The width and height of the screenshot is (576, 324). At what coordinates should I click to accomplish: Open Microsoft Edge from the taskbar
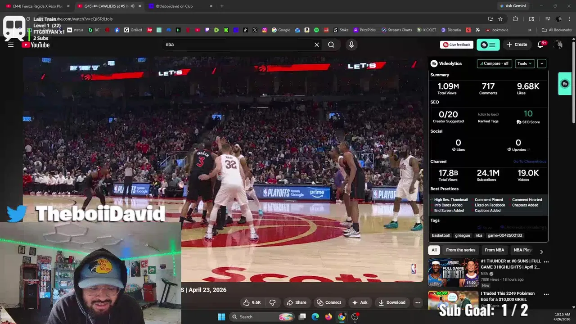(x=315, y=317)
